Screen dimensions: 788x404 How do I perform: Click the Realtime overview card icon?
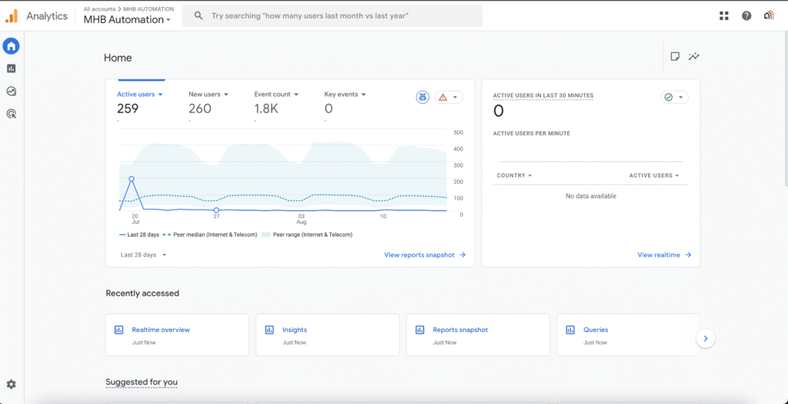pyautogui.click(x=119, y=329)
